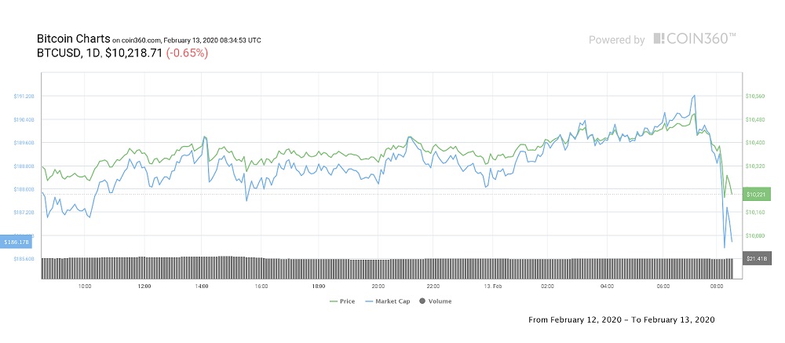Click the grey $21.41B volume tag
The image size is (785, 343).
[755, 258]
